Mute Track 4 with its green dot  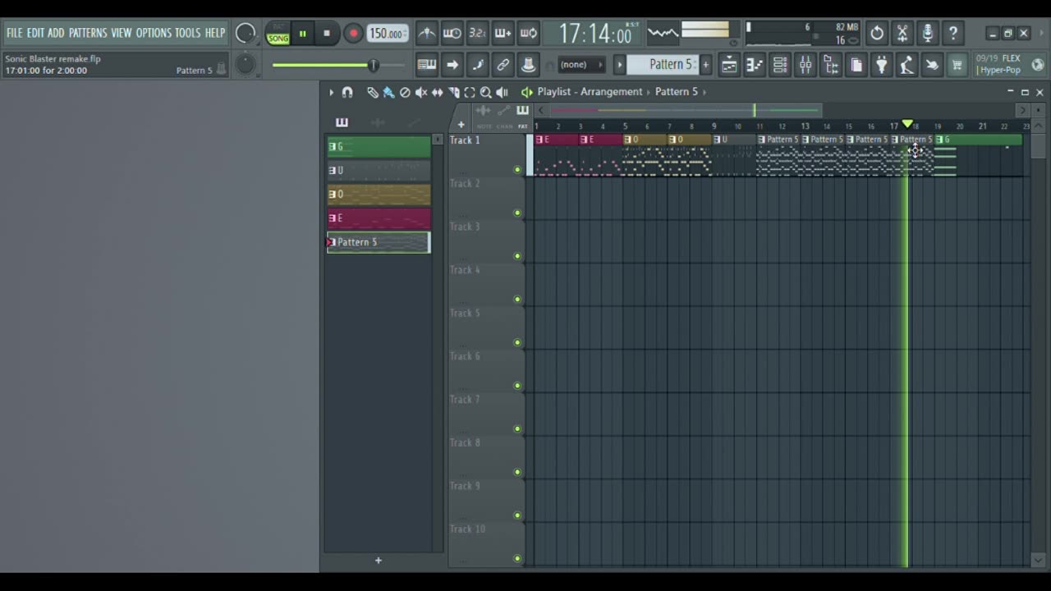(517, 299)
